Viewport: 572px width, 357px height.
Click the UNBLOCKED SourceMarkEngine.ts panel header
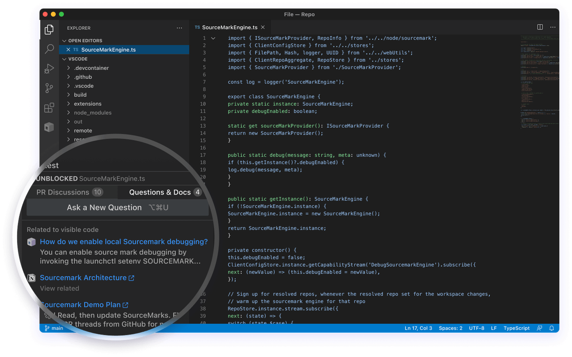pyautogui.click(x=91, y=179)
